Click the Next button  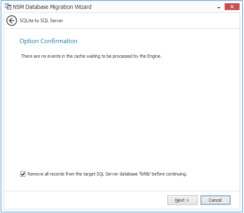[x=183, y=200]
